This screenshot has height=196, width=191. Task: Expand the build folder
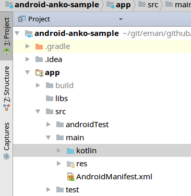(38, 85)
